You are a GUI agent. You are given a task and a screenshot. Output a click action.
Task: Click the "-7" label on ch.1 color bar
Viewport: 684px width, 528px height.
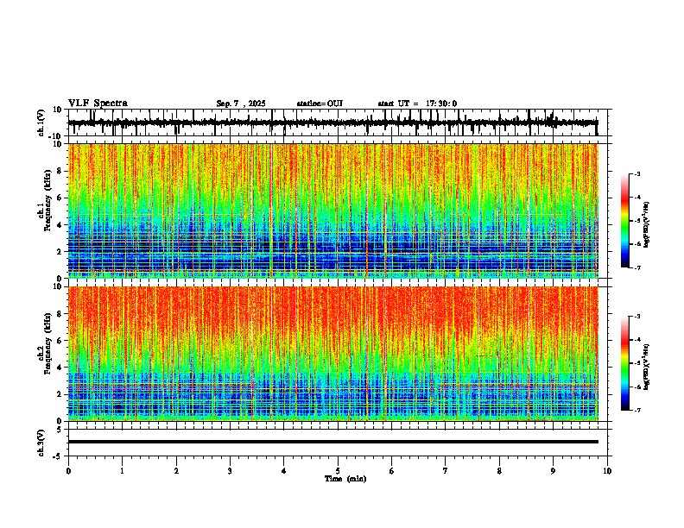point(636,267)
